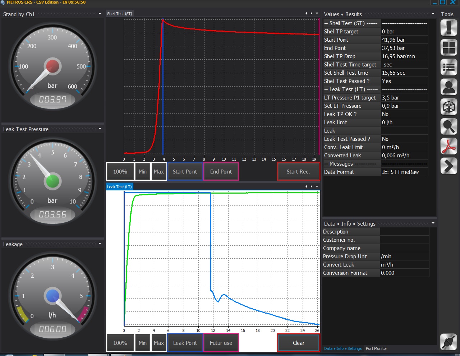Export report with the PDF icon
The image size is (460, 356).
pyautogui.click(x=448, y=146)
